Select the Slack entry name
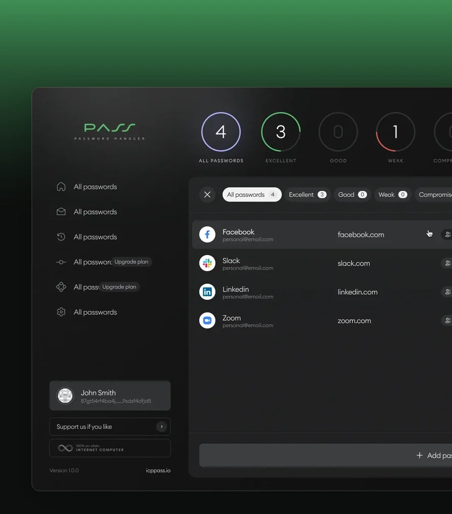Screen dimensions: 452x514 pyautogui.click(x=231, y=261)
